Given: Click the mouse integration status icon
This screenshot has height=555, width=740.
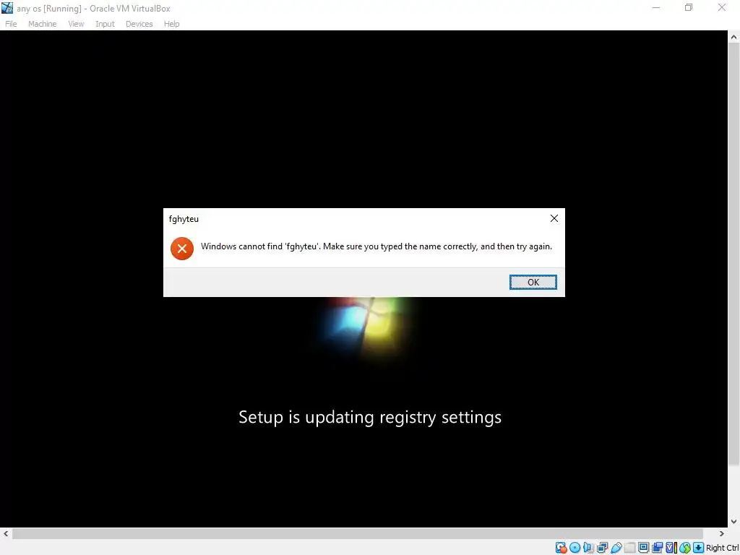Looking at the screenshot, I should pyautogui.click(x=685, y=548).
